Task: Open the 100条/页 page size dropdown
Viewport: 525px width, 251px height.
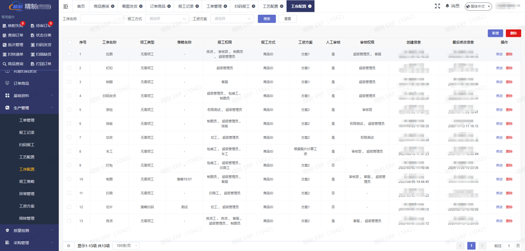Action: (x=126, y=246)
